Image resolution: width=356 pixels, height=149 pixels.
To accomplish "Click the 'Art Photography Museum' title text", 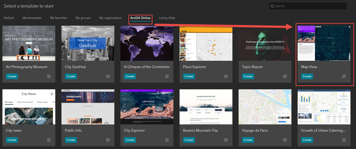I will click(x=27, y=67).
